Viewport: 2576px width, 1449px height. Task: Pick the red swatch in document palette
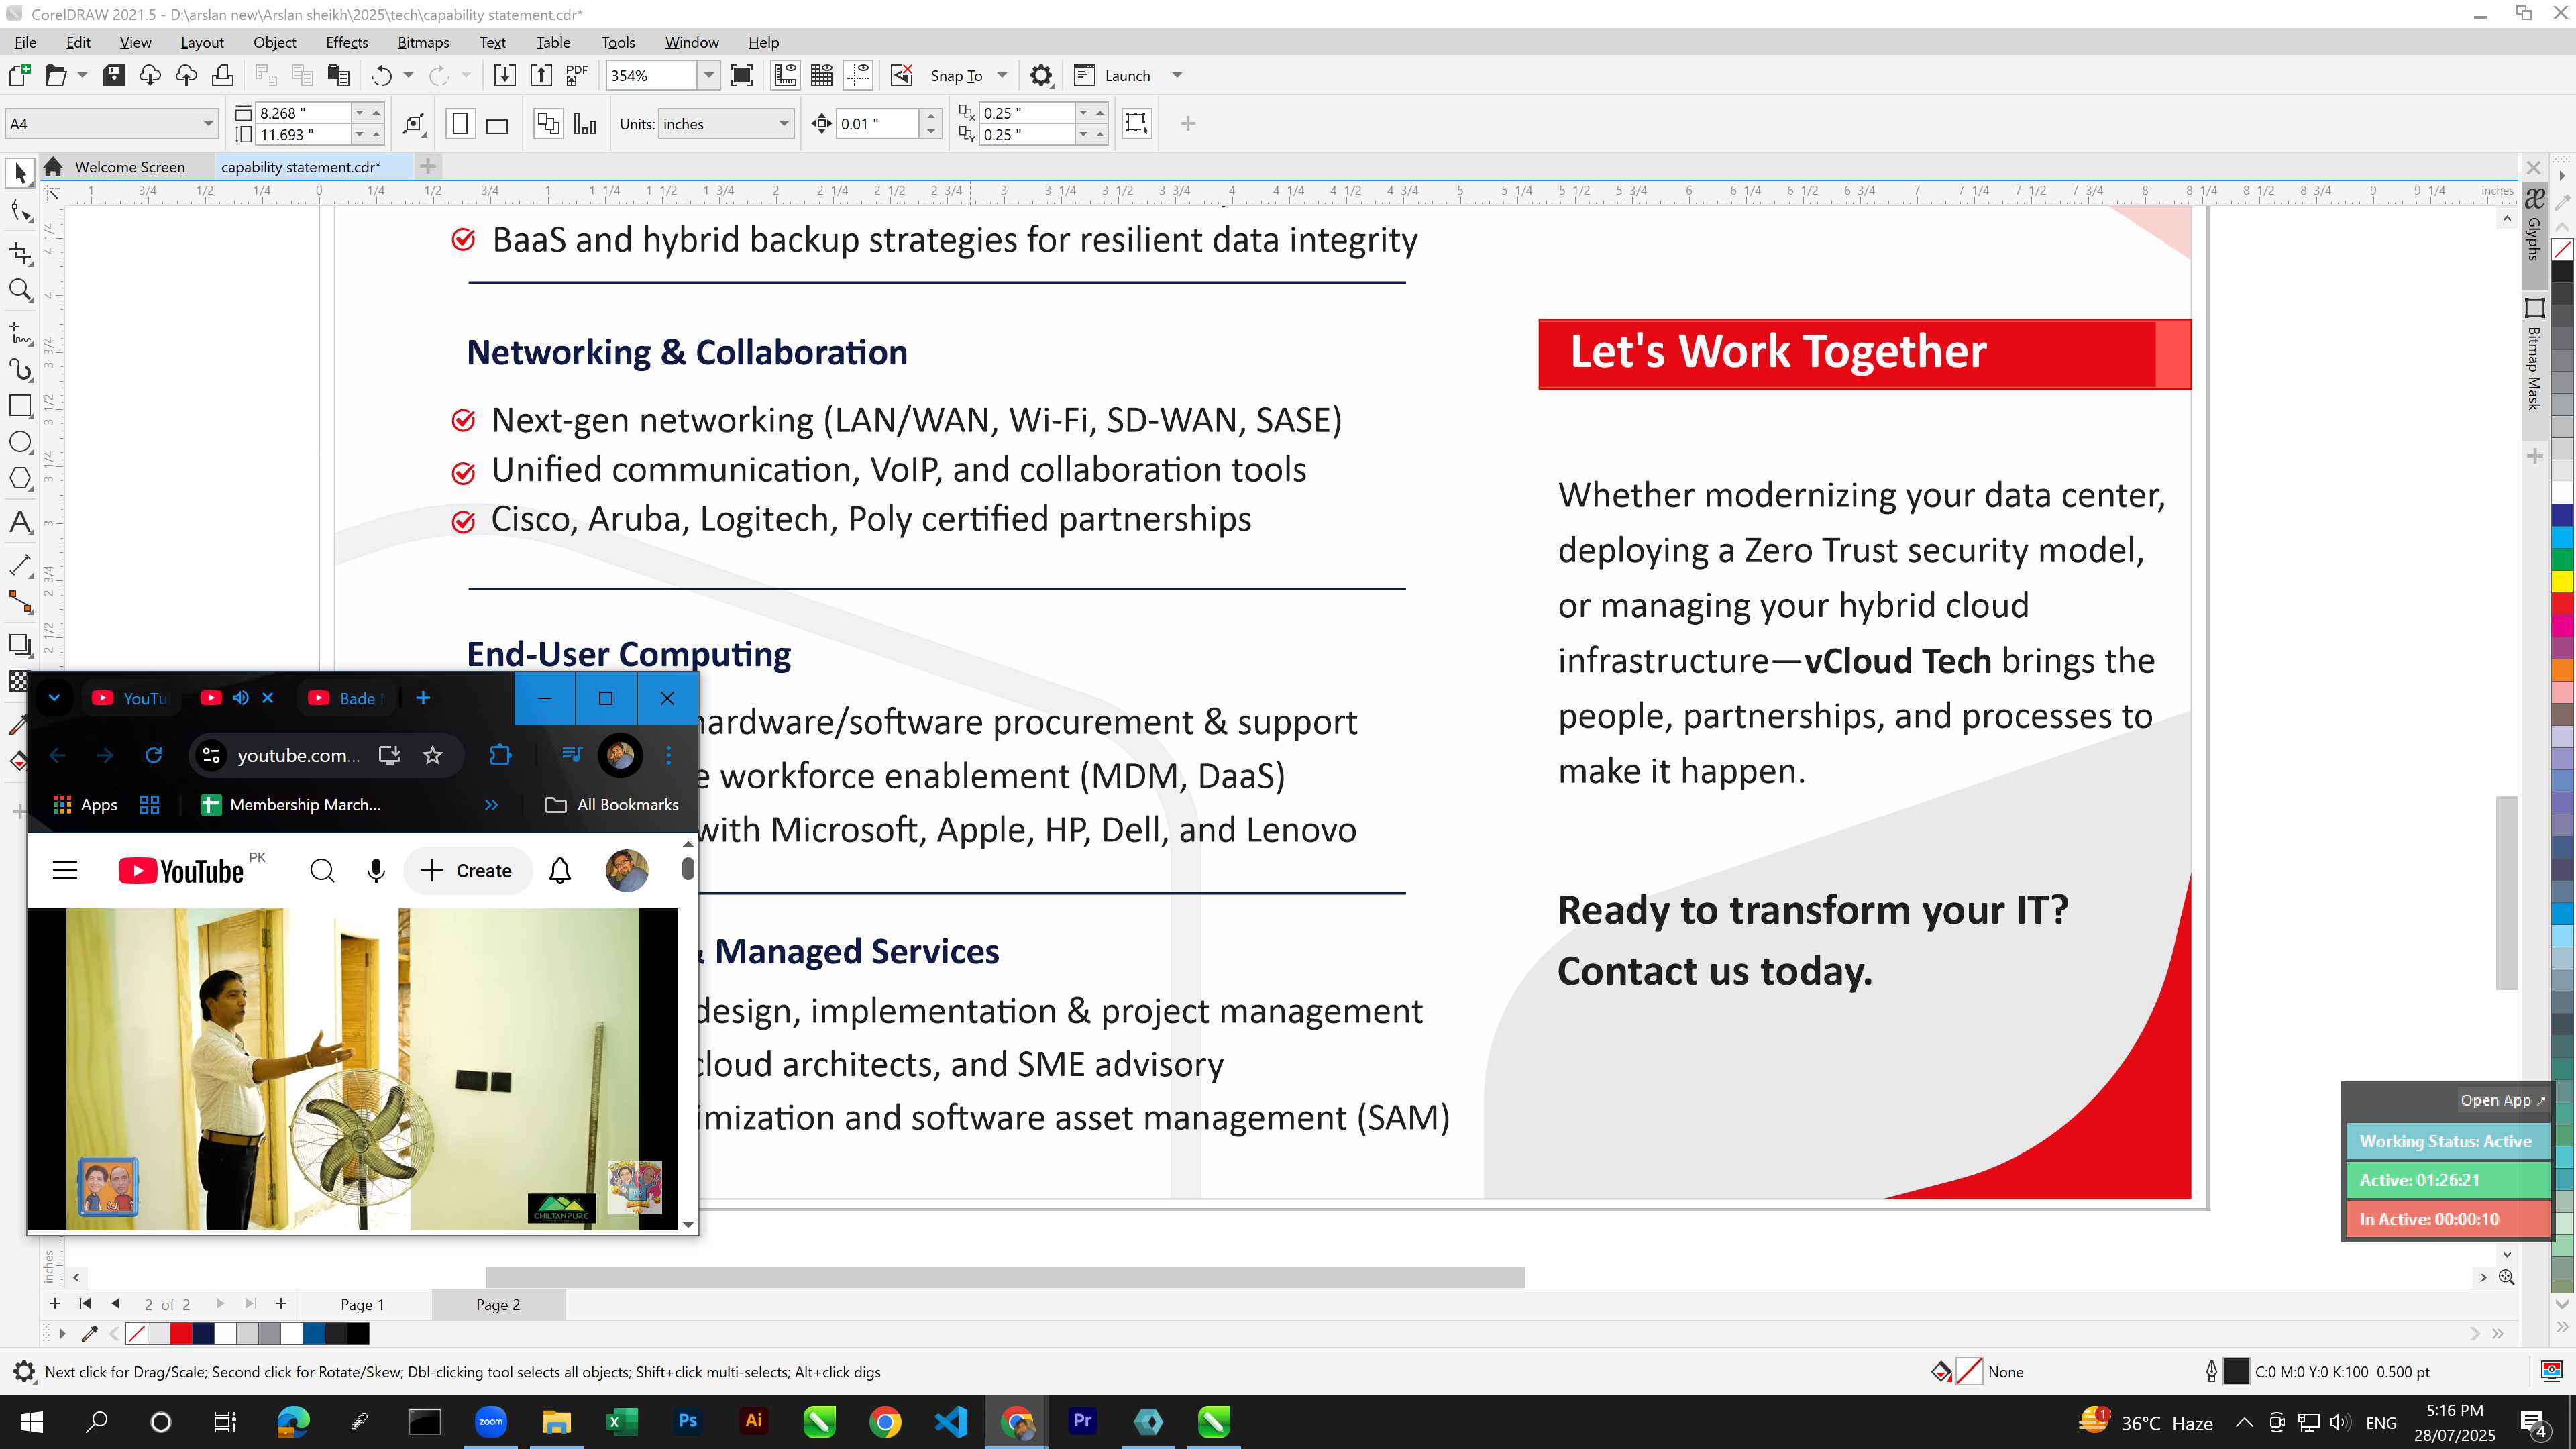tap(181, 1333)
